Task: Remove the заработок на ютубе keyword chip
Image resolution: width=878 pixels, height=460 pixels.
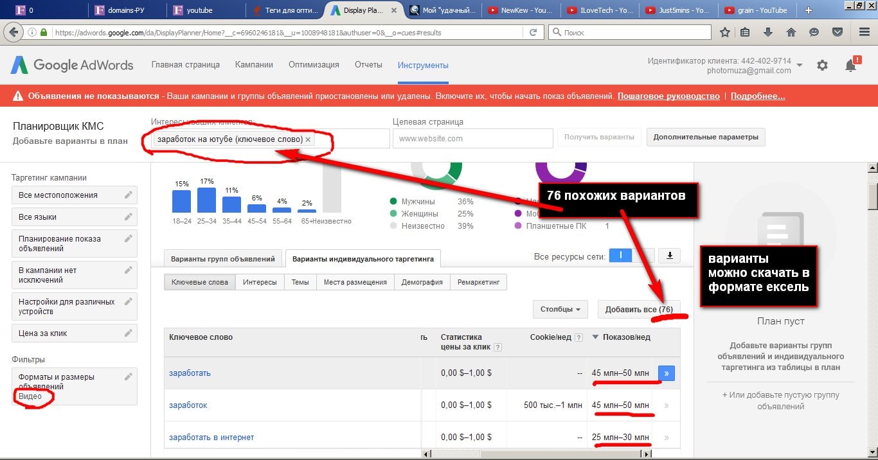Action: (x=308, y=139)
